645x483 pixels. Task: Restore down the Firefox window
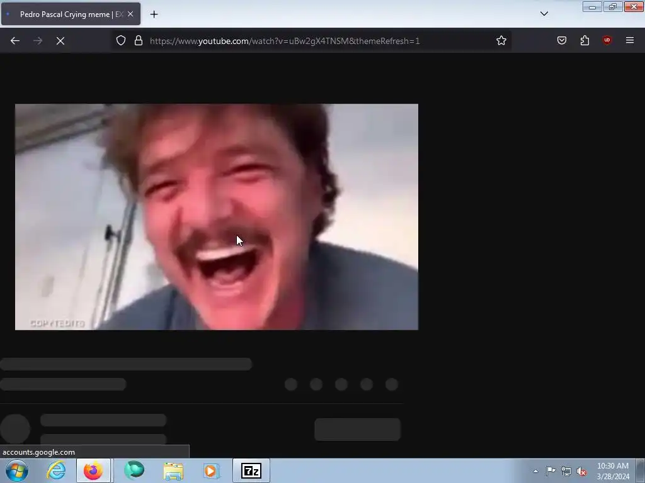coord(613,7)
